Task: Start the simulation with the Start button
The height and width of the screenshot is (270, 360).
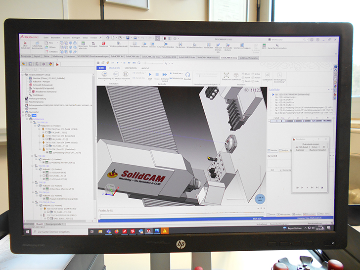Action: [x=150, y=74]
